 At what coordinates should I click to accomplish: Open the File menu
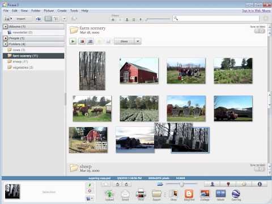pos(6,11)
